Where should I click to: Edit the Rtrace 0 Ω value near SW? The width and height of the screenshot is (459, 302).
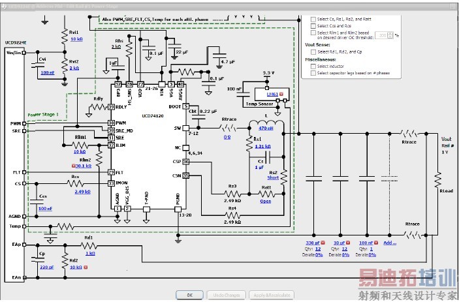click(x=227, y=137)
